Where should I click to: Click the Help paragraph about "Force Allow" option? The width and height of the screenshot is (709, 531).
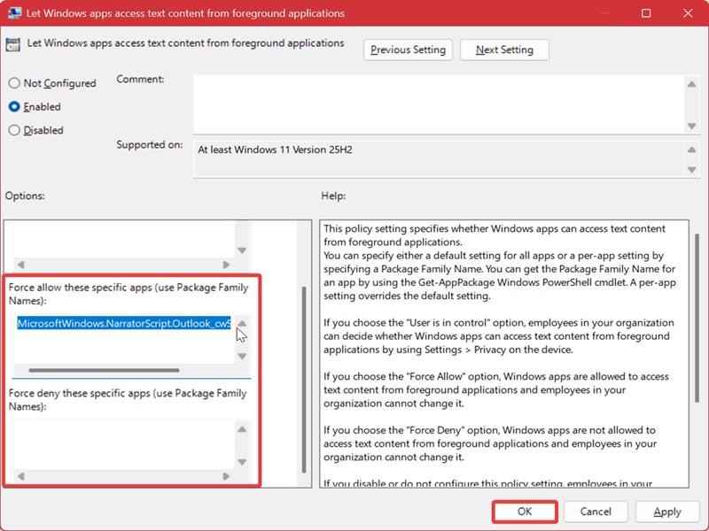point(496,389)
